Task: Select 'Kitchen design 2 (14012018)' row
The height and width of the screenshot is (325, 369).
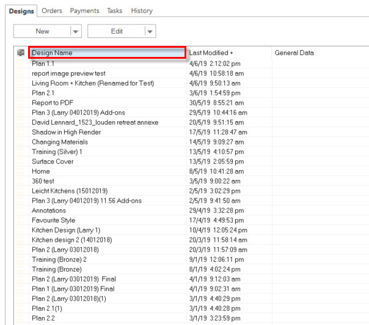Action: [x=71, y=240]
